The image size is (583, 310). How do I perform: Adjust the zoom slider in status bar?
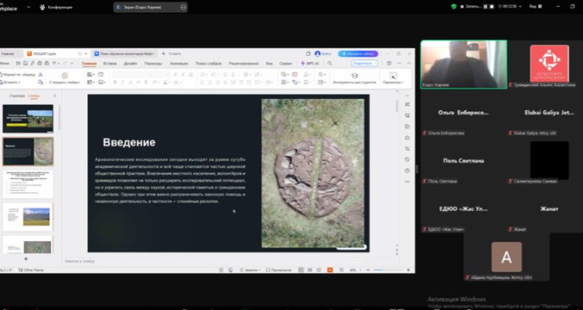coord(387,270)
